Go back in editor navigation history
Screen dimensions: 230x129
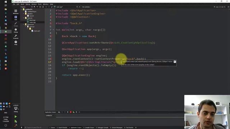[x=46, y=7]
